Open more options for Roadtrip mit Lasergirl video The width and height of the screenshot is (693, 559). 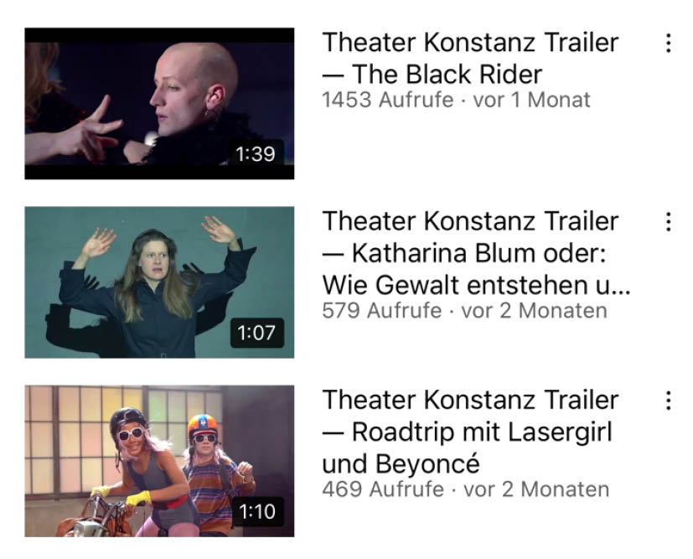click(x=668, y=401)
